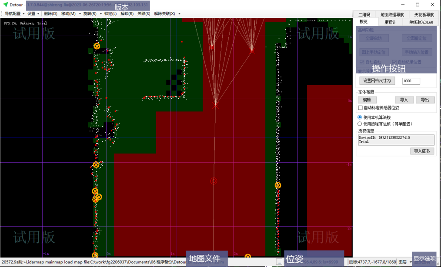Click the grid size input field
The height and width of the screenshot is (267, 441).
[x=411, y=81]
